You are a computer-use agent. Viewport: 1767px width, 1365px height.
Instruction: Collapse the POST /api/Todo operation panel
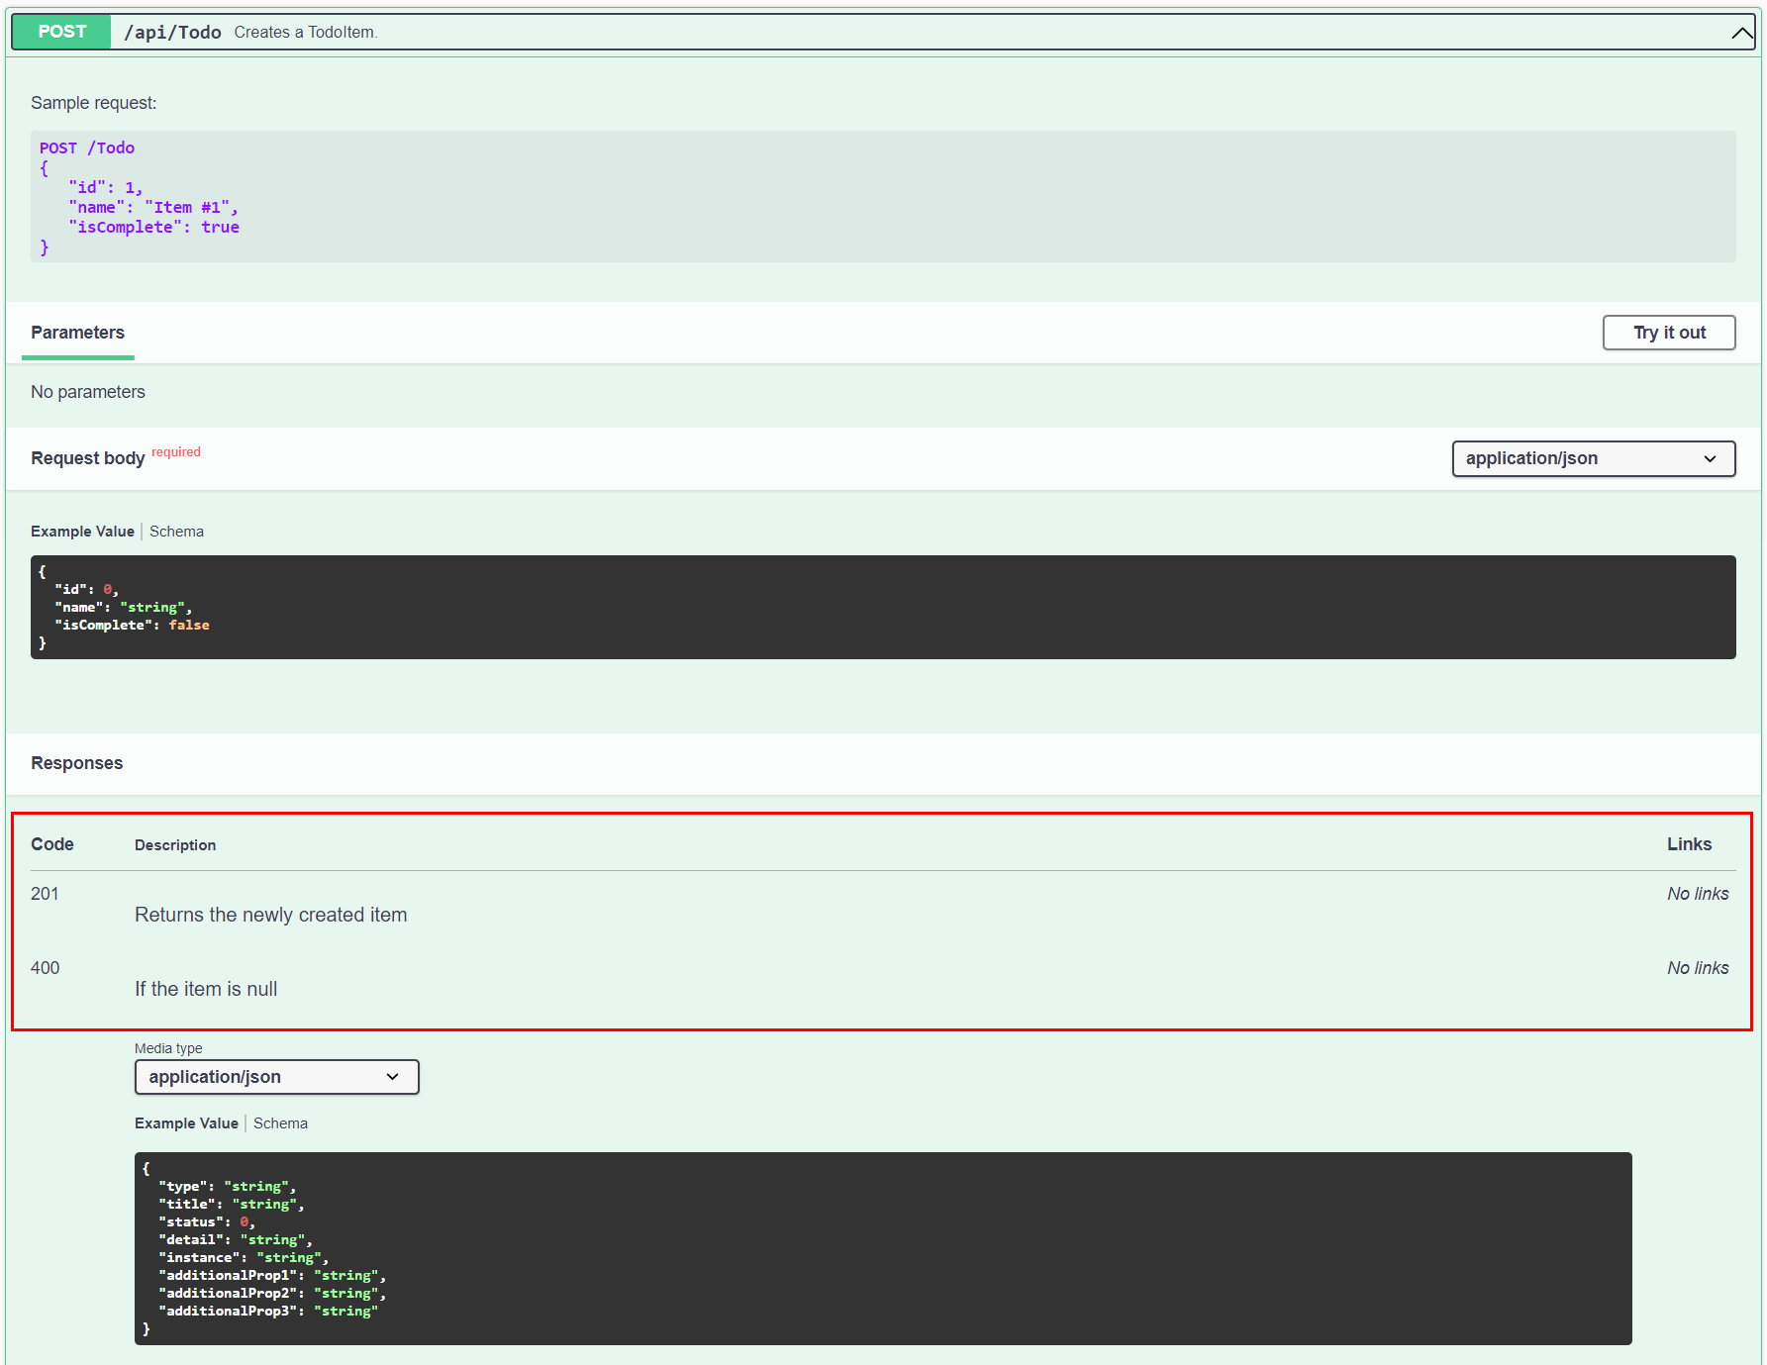tap(1741, 31)
